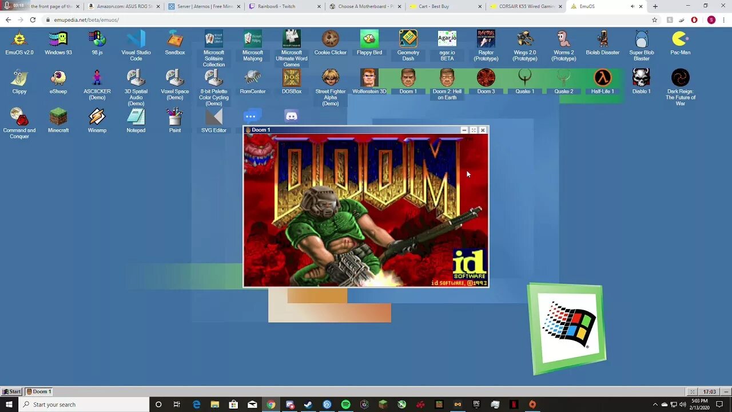Switch to the Amazon ASUS ROG tab
732x412 pixels.
click(x=123, y=6)
